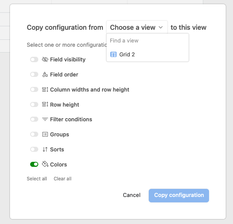Turn on the Filter conditions toggle
Viewport: 233px width, 224px height.
pos(34,119)
